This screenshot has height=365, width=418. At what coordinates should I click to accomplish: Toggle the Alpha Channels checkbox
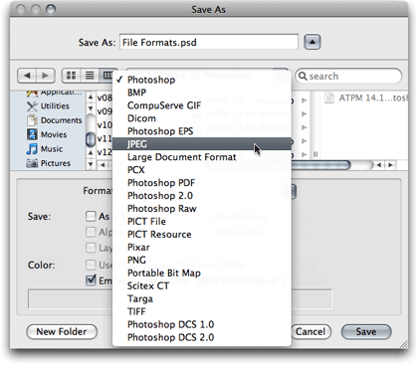pyautogui.click(x=91, y=232)
